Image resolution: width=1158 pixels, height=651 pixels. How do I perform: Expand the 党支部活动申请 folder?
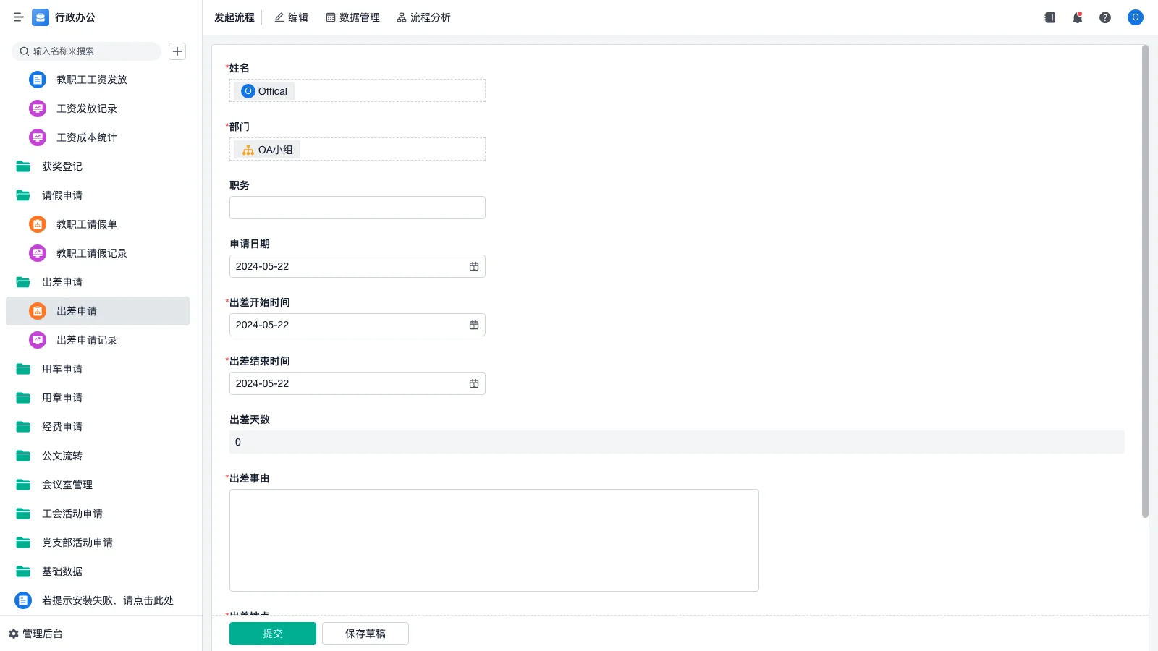(x=98, y=542)
